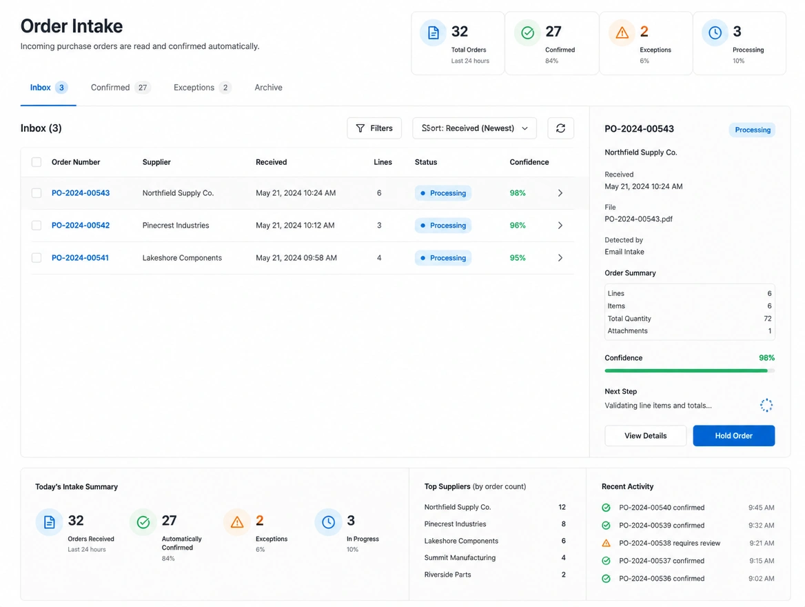Screen dimensions: 805x607
Task: Open the Sort: Received (Newest) dropdown
Action: click(x=474, y=128)
